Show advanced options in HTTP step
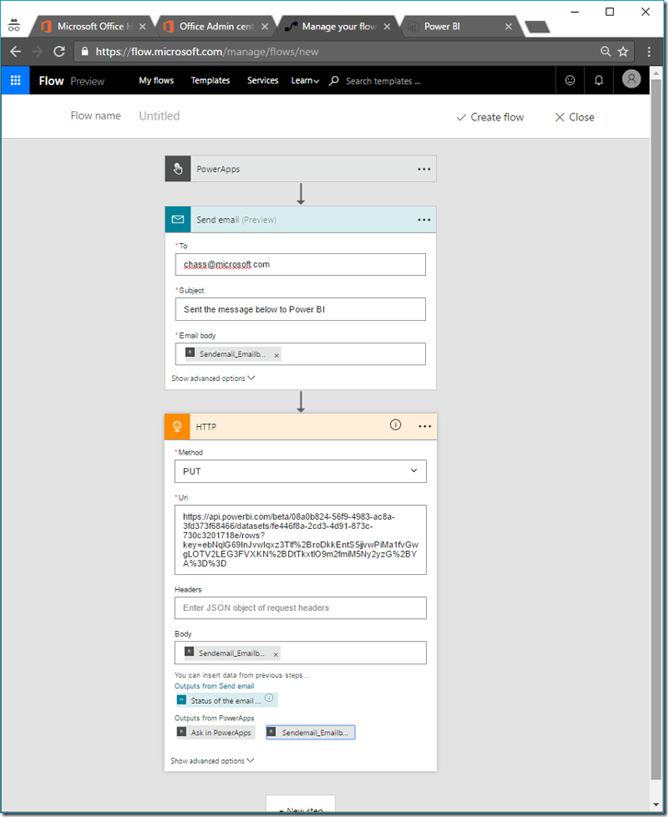The image size is (668, 817). (x=213, y=761)
